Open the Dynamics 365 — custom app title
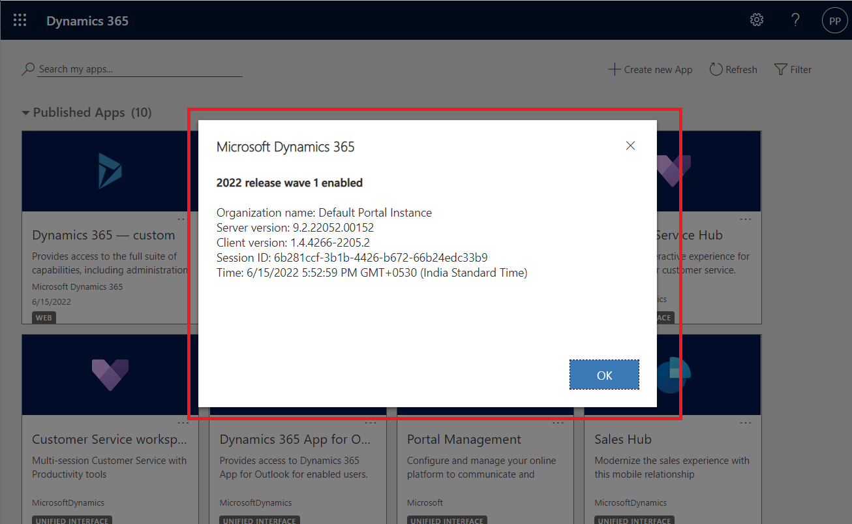The height and width of the screenshot is (524, 852). tap(104, 235)
